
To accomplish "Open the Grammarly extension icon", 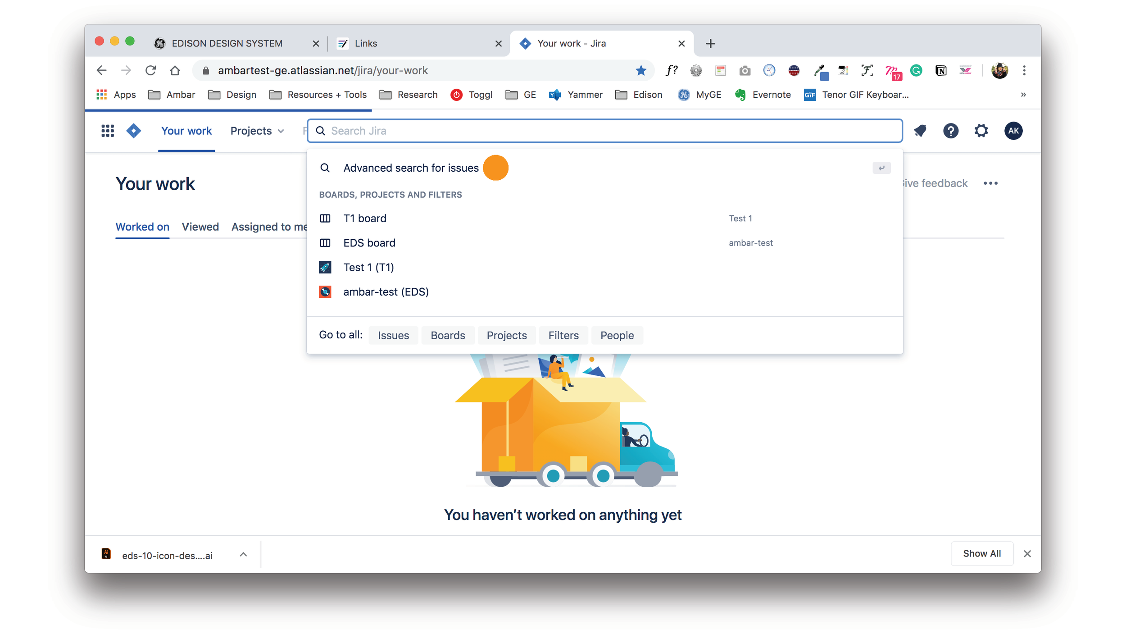I will pyautogui.click(x=916, y=70).
